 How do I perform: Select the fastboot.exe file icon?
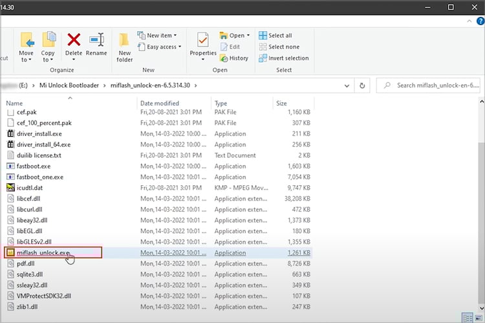[x=10, y=166]
